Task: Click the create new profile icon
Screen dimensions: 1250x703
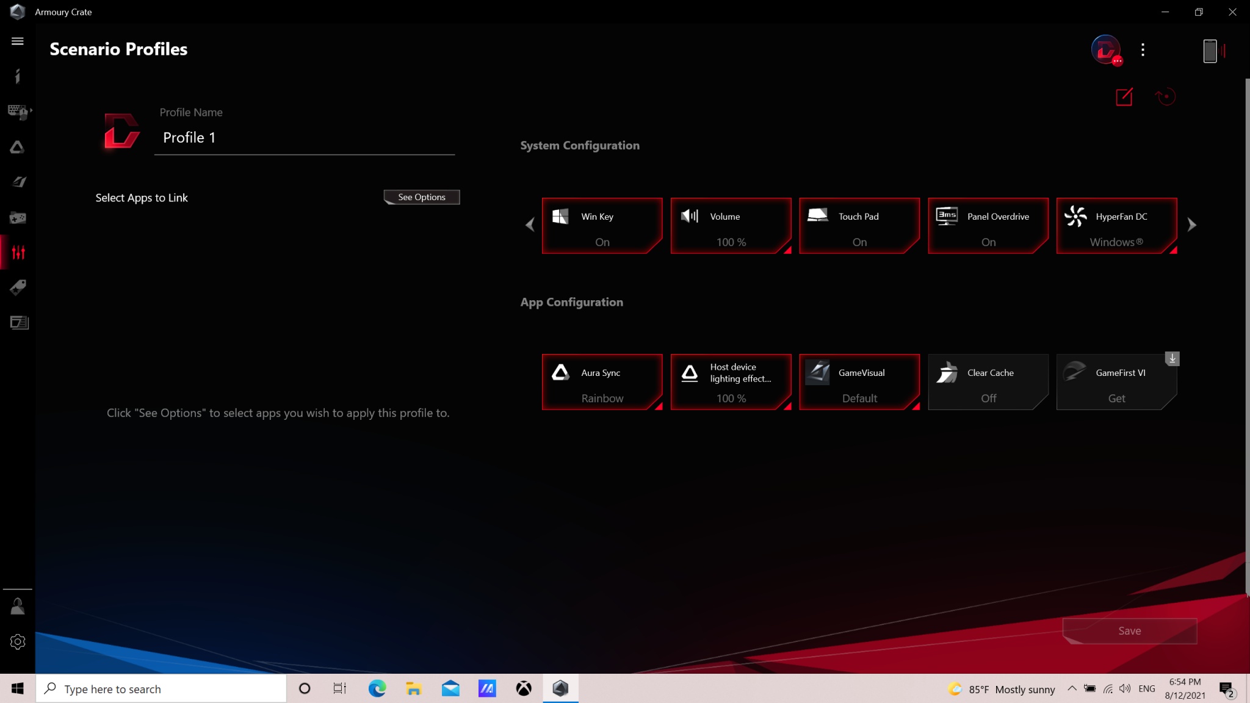Action: coord(1124,97)
